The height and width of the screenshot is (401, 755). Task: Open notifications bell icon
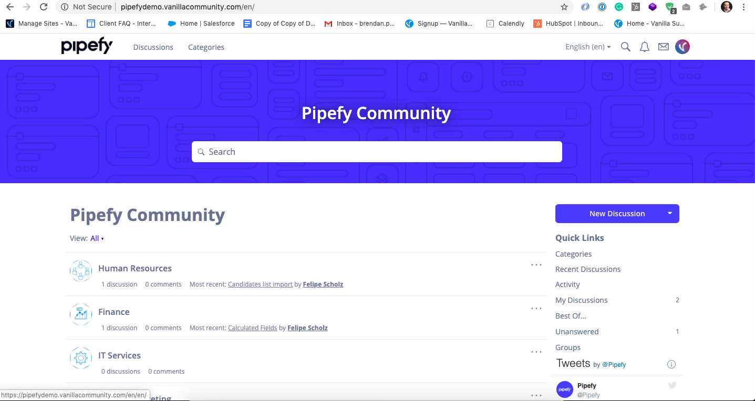click(x=644, y=47)
